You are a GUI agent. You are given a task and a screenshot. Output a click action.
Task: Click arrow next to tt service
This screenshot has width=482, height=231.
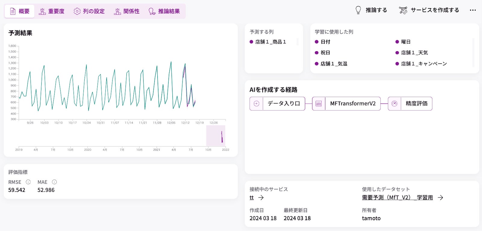(x=261, y=198)
